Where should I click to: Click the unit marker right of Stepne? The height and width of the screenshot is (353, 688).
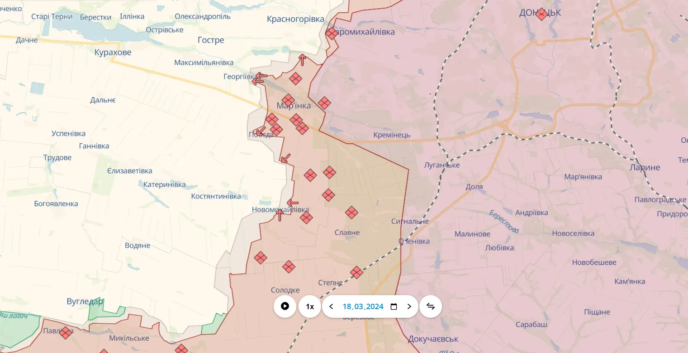[356, 272]
